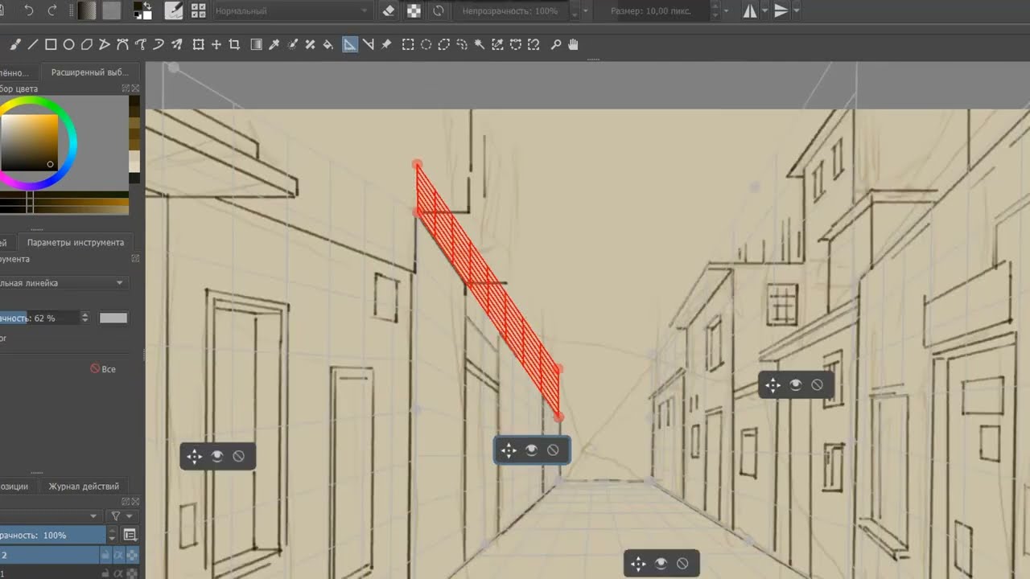Switch to 'Параметры инструмента' tab
The width and height of the screenshot is (1030, 579).
point(76,242)
